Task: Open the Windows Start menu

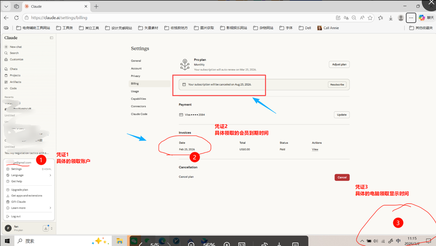Action: pyautogui.click(x=7, y=241)
